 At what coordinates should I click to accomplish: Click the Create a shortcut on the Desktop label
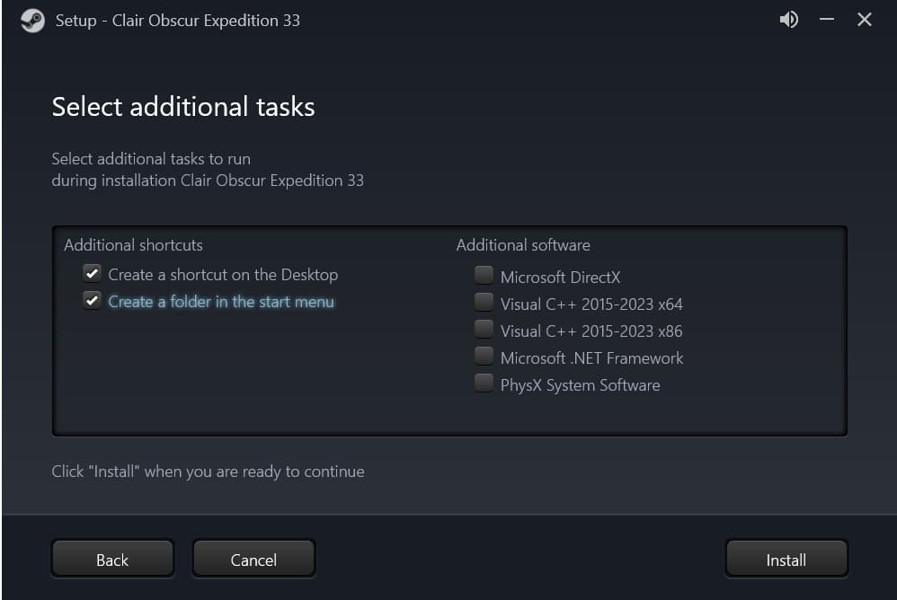(223, 275)
